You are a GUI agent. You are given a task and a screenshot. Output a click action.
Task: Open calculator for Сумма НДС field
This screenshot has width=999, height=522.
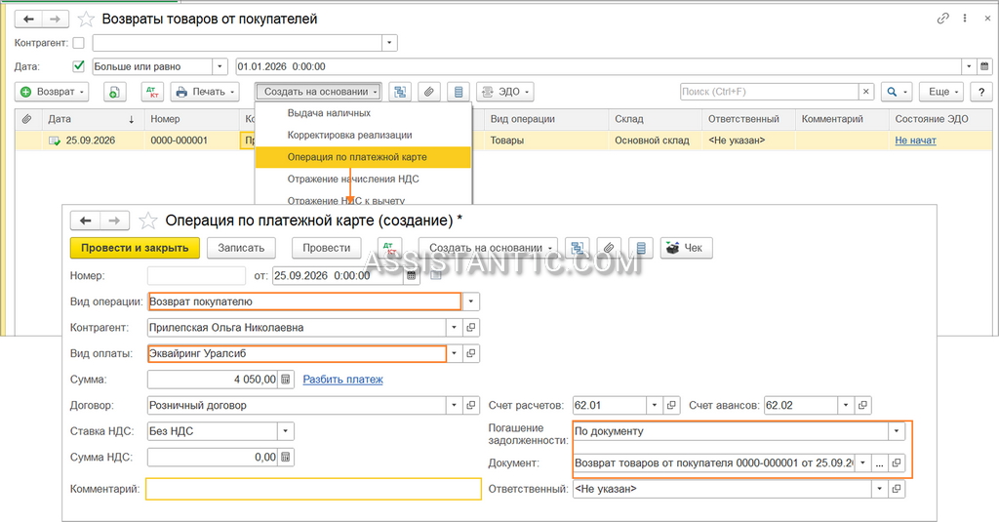point(286,457)
